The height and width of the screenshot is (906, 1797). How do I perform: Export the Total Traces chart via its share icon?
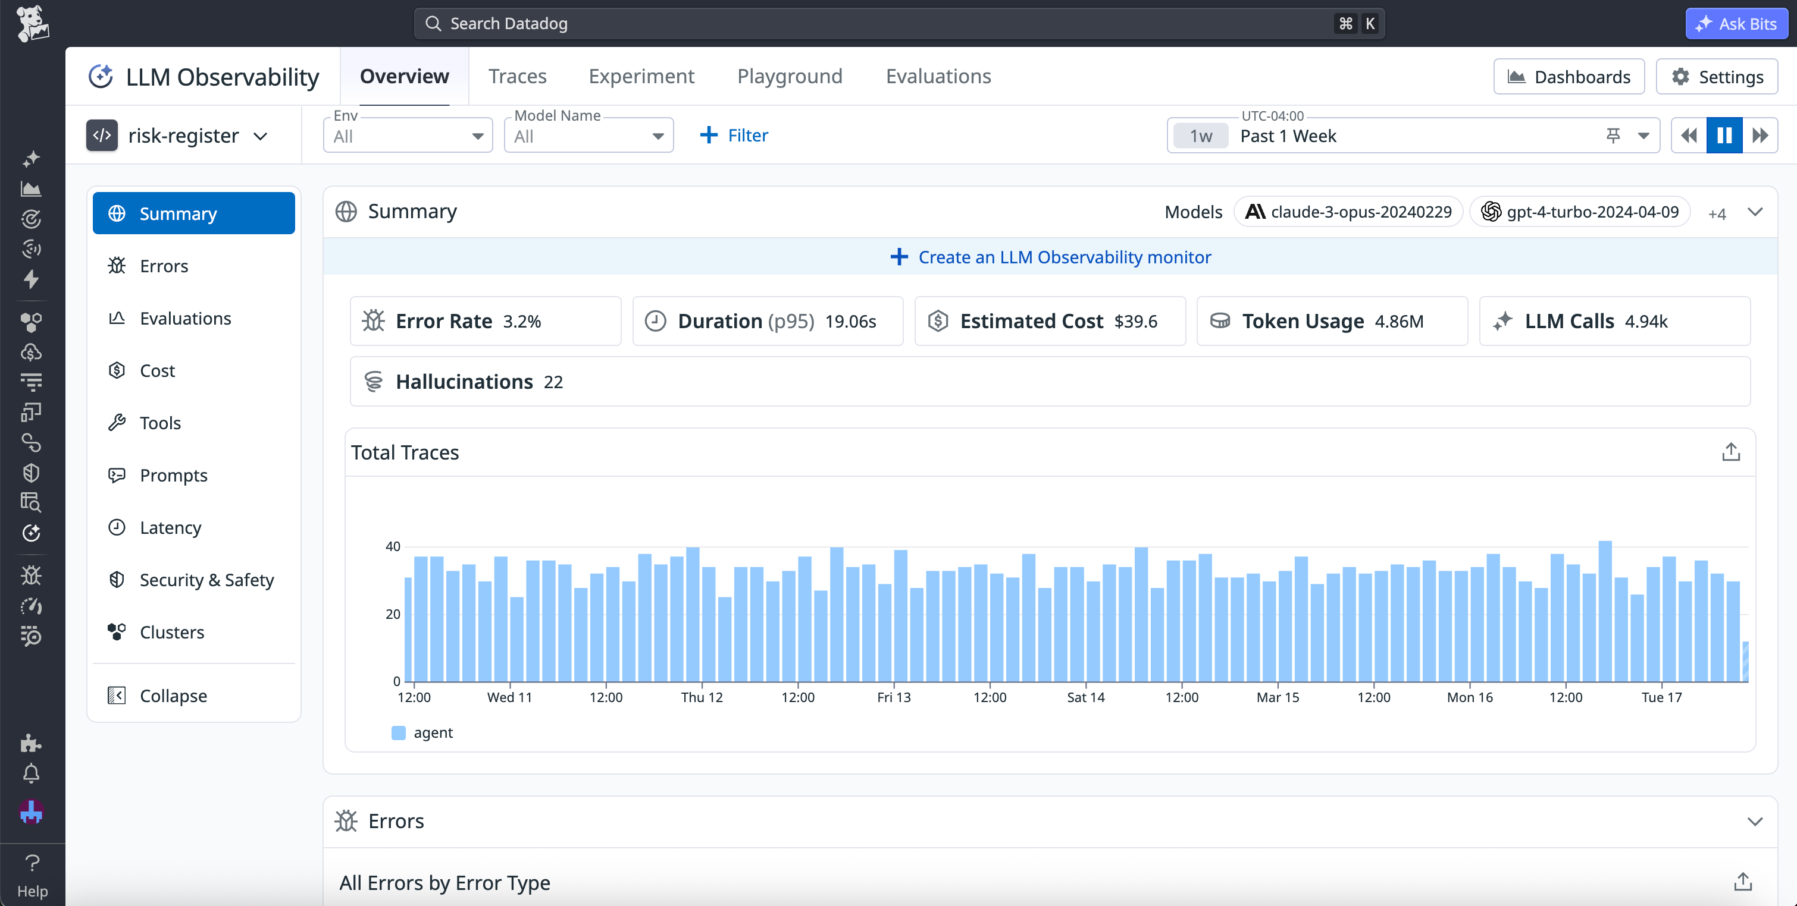point(1731,452)
